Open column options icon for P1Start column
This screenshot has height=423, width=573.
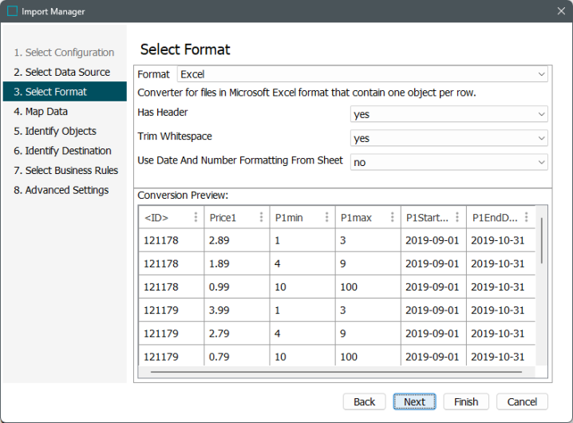click(x=457, y=217)
